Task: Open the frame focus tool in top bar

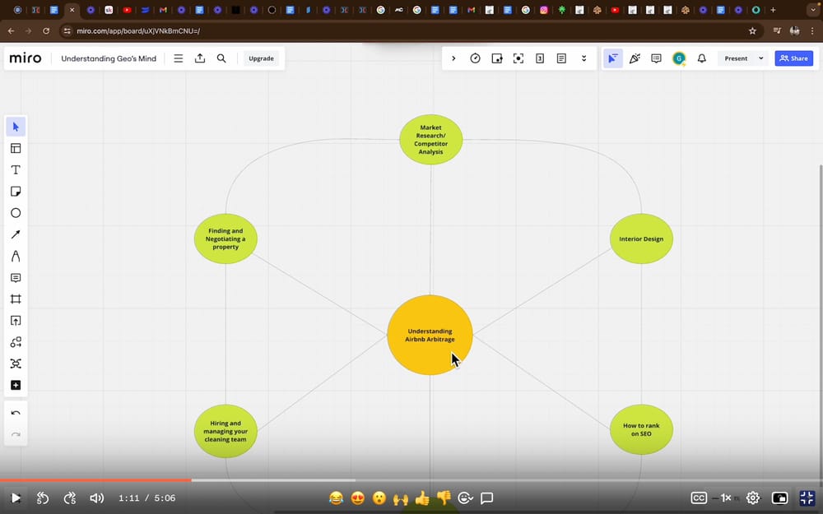Action: [x=518, y=58]
